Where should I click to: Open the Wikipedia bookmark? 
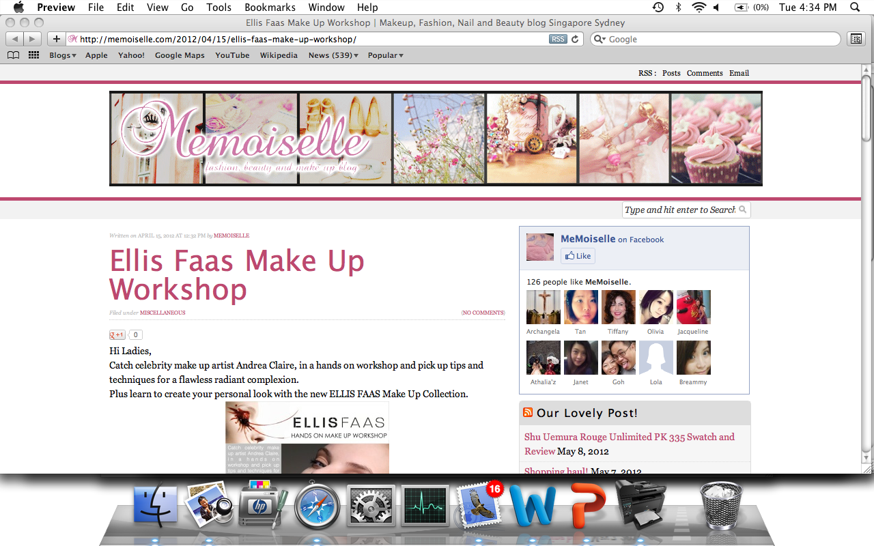point(279,55)
